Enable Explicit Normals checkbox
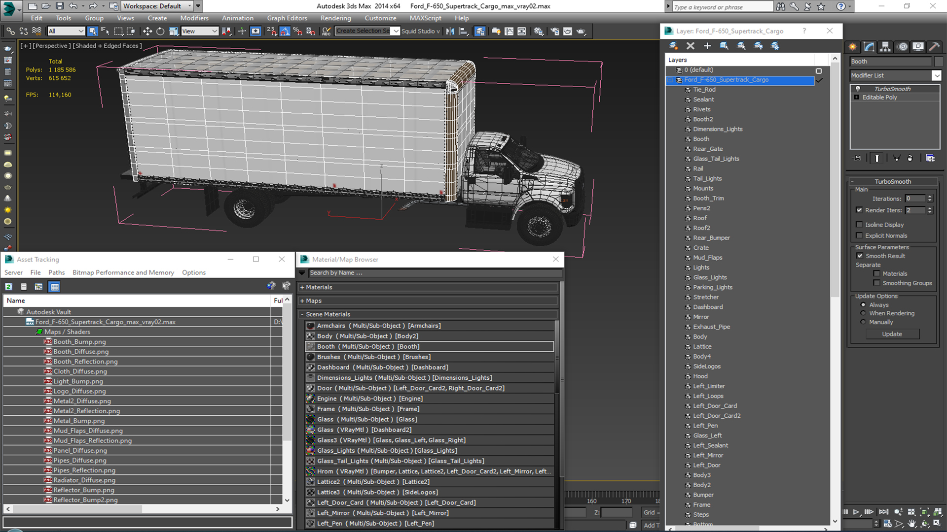The height and width of the screenshot is (532, 947). 859,235
